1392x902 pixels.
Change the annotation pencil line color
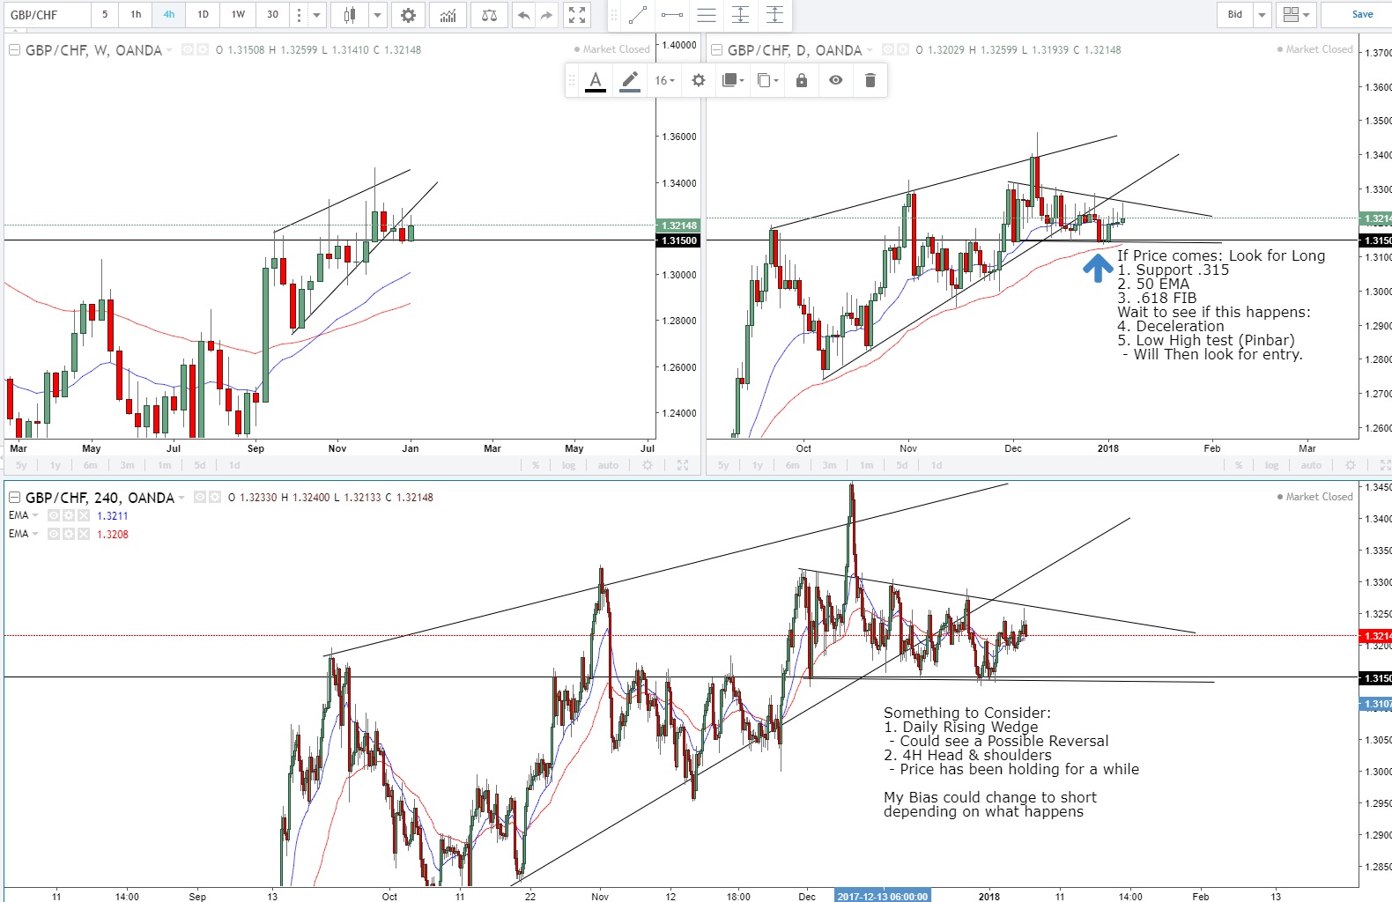tap(630, 81)
